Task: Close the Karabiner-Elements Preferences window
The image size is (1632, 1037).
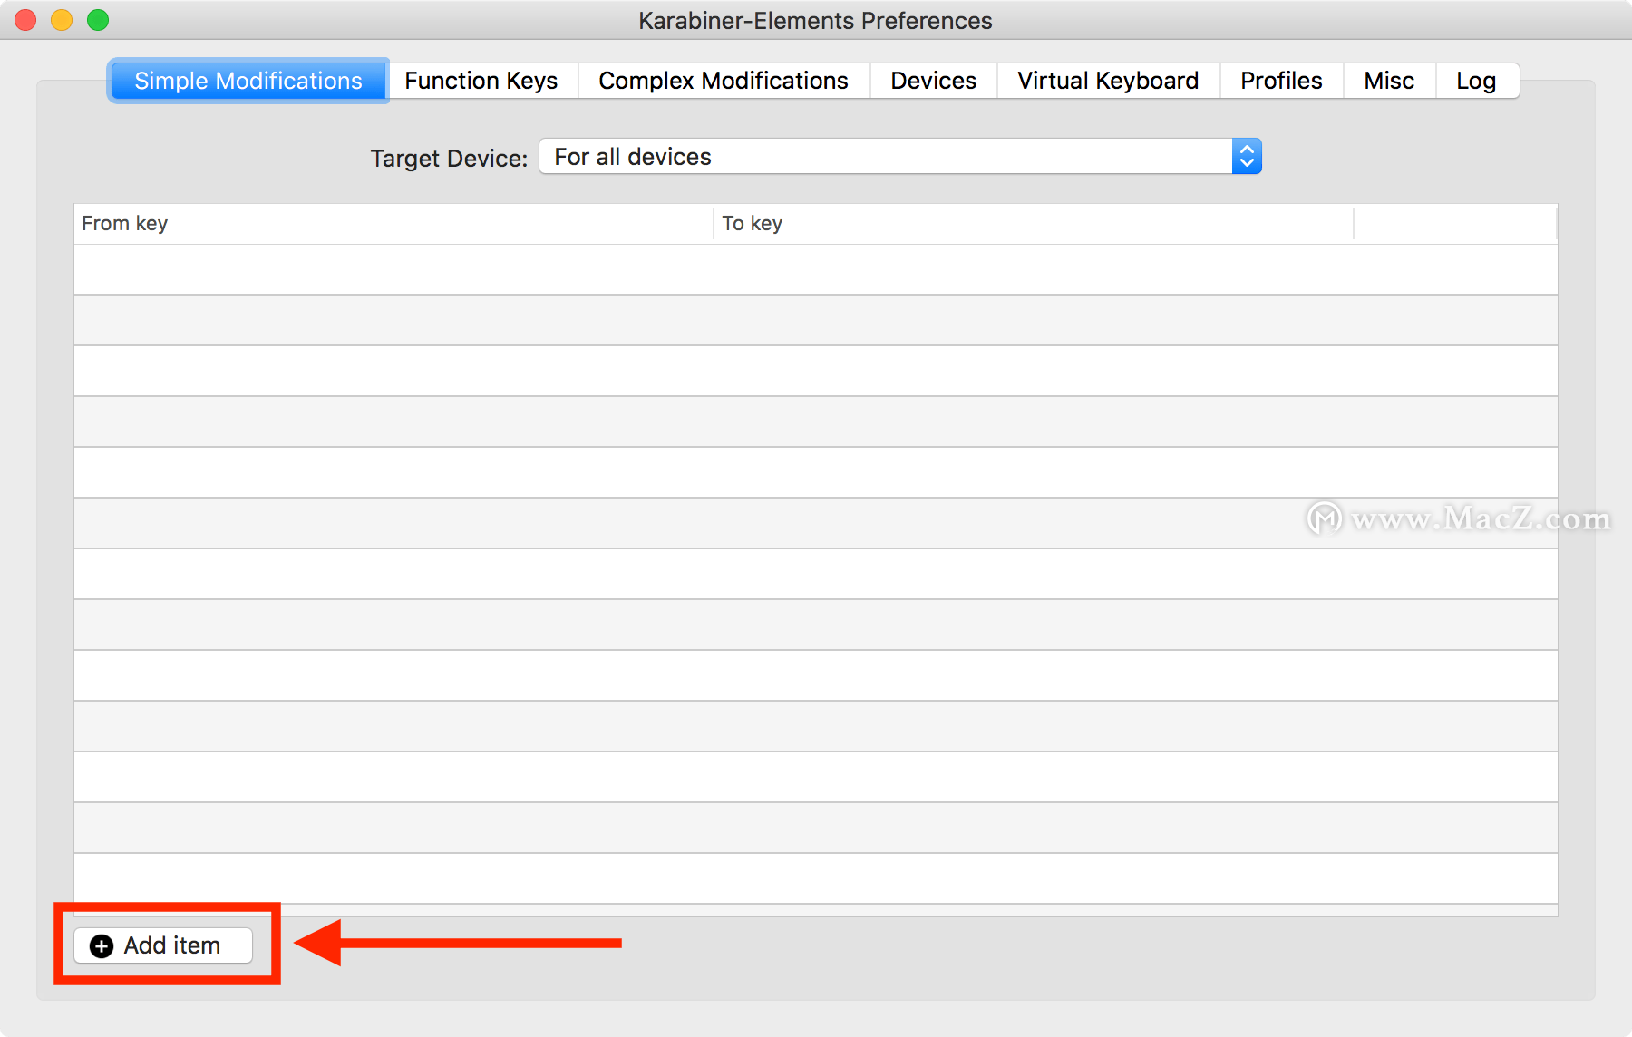Action: [25, 20]
